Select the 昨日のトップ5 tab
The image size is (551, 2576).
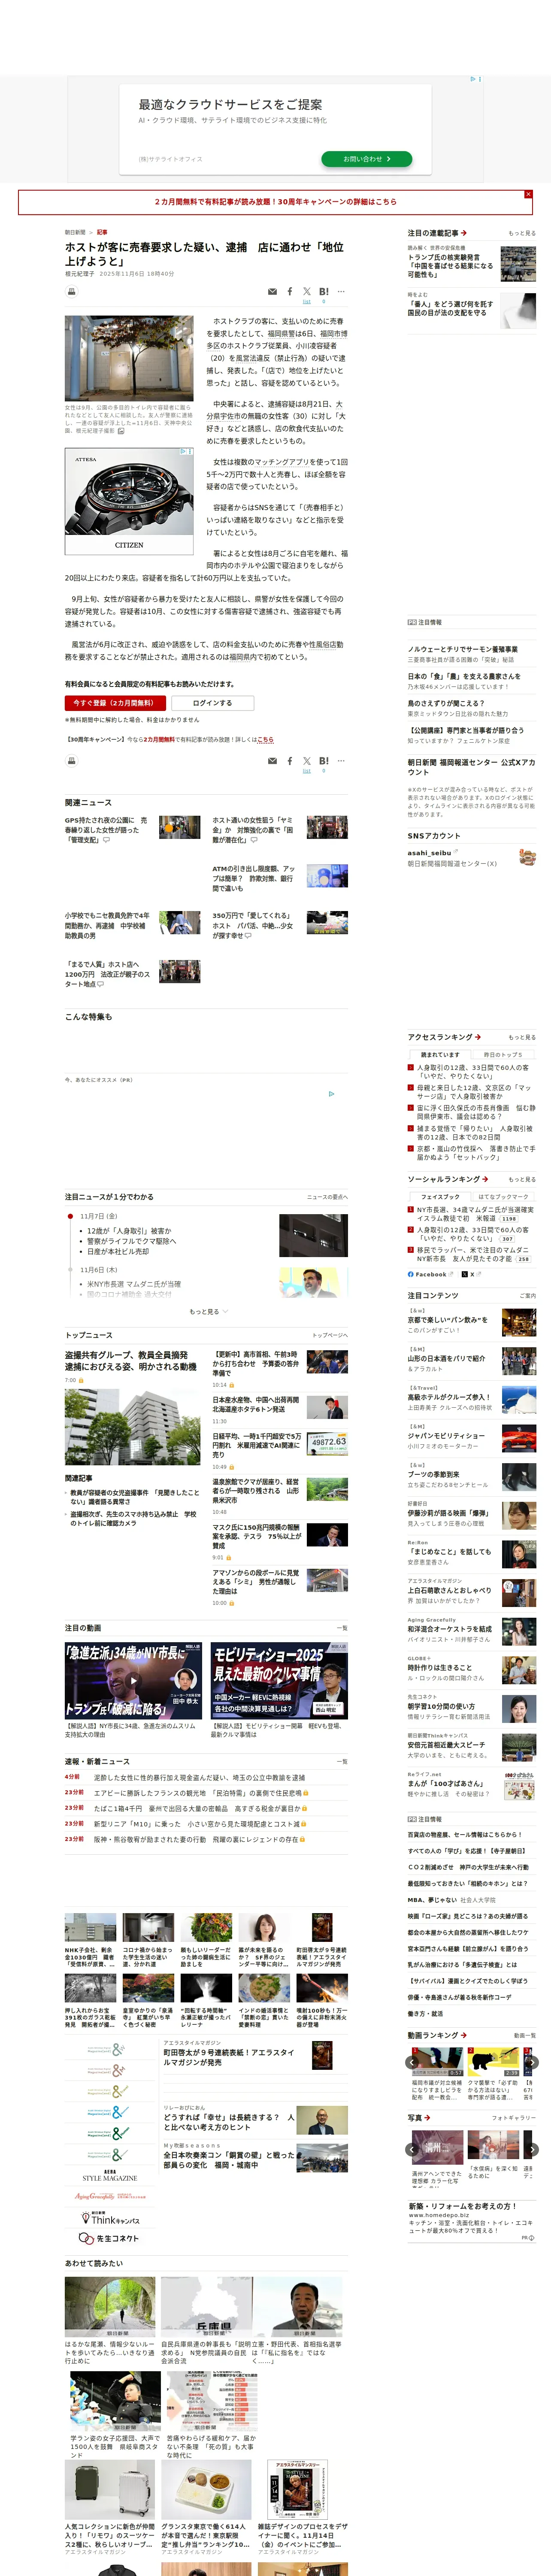click(503, 1055)
